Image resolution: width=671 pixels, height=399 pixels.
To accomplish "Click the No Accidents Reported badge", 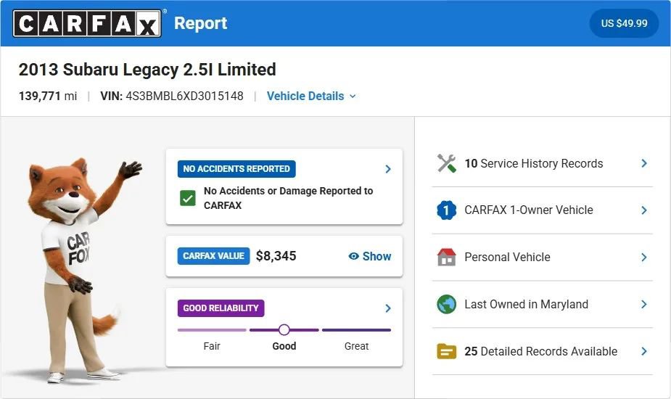I will [x=236, y=169].
